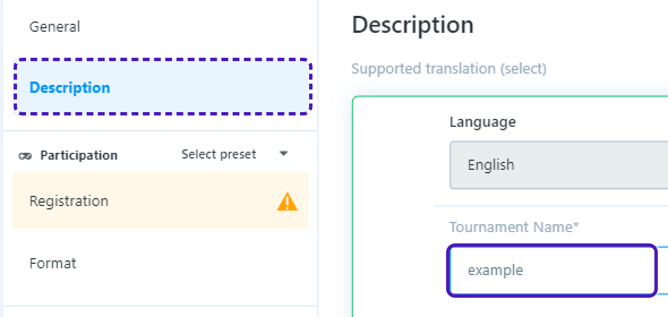Screen dimensions: 668x317
Task: Click the Description page heading
Action: [x=413, y=25]
